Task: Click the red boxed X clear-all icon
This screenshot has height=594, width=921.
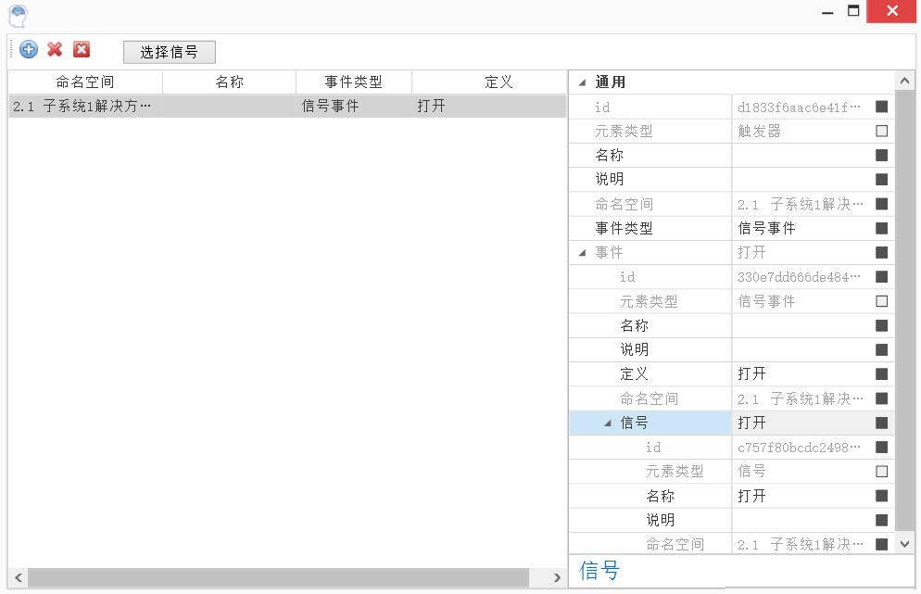Action: click(x=82, y=49)
